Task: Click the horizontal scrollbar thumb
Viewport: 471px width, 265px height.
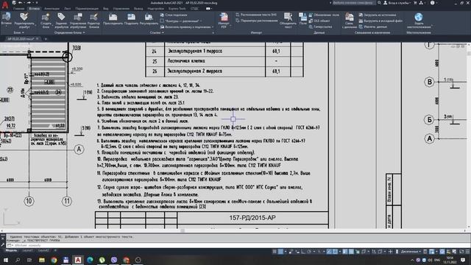Action: (183, 230)
